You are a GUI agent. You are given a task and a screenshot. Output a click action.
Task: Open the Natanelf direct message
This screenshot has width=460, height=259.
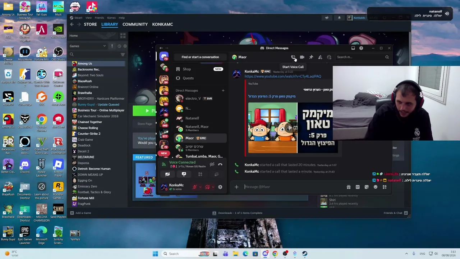(199, 118)
